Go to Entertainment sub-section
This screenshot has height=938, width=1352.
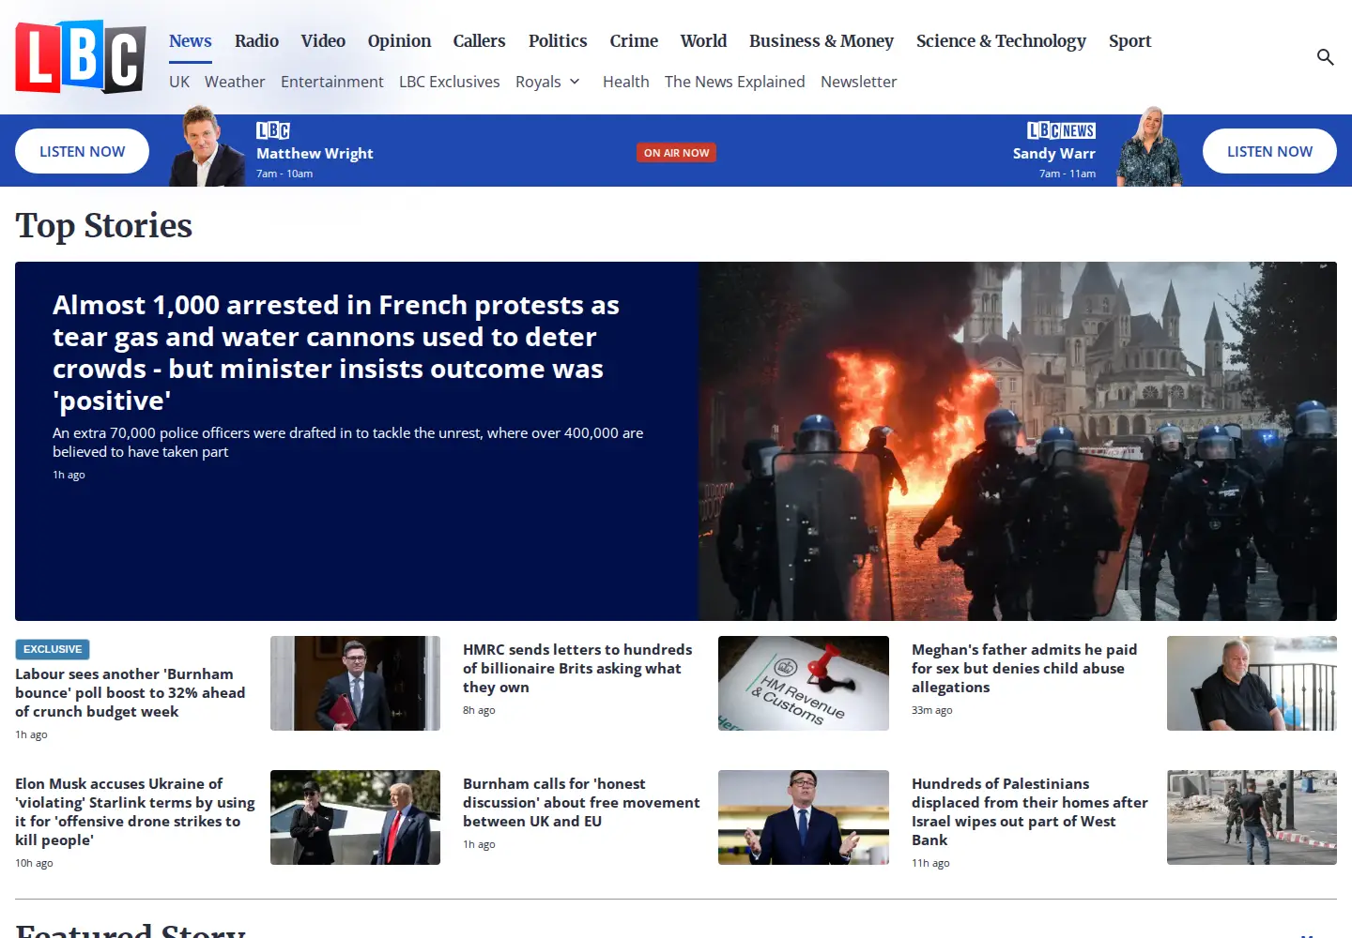(331, 82)
